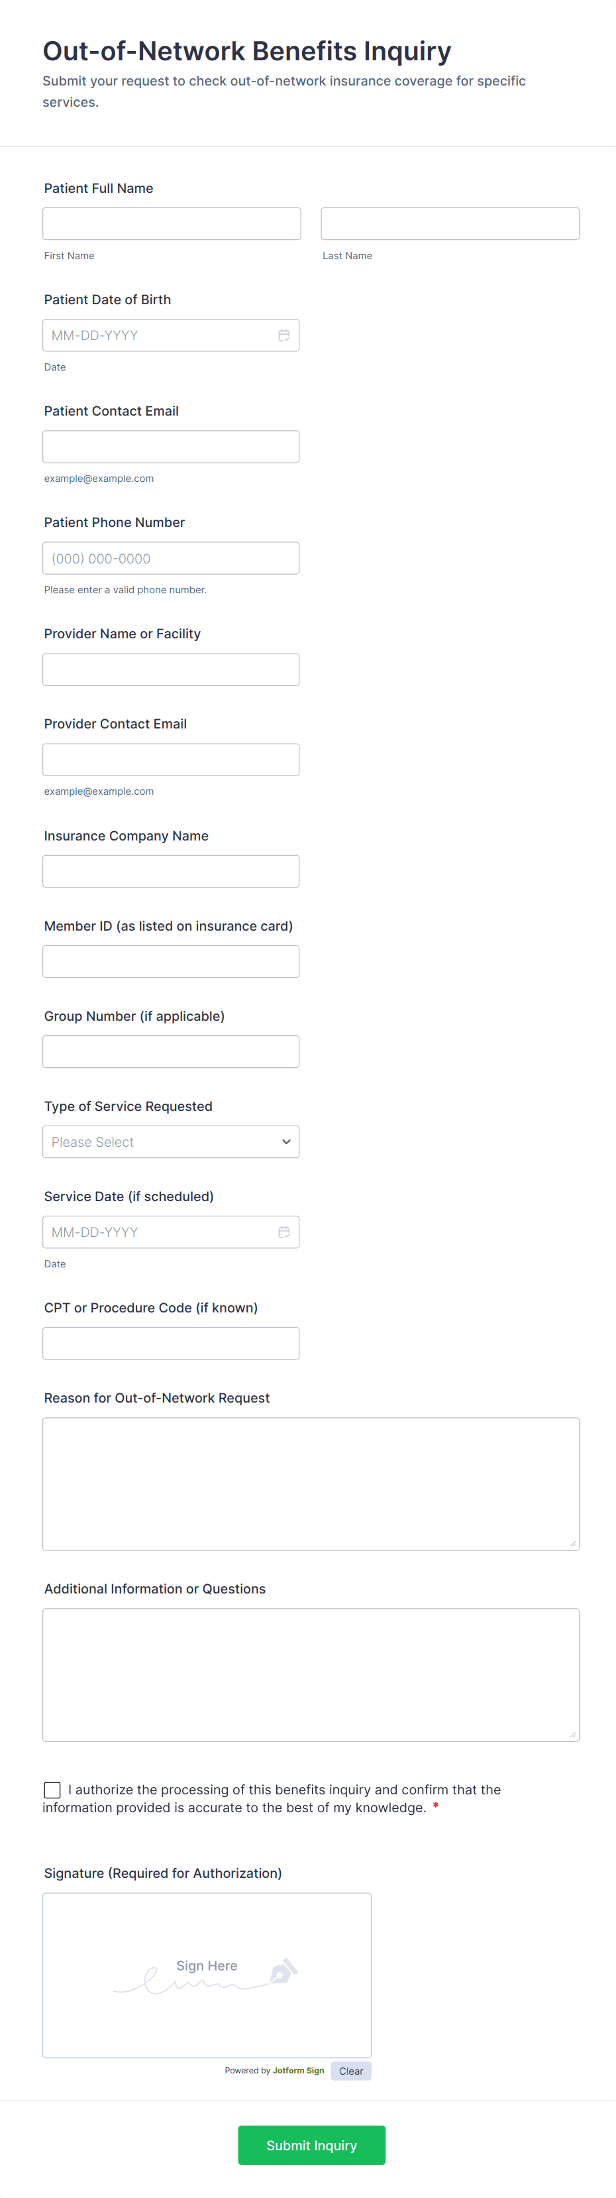Screen dimensions: 616x2198
Task: Submit the inquiry with the green button
Action: pyautogui.click(x=311, y=2144)
